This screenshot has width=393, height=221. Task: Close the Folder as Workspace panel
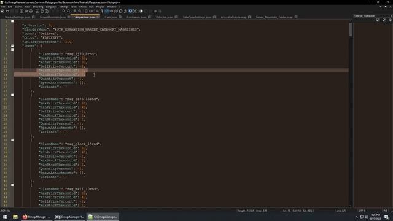pyautogui.click(x=391, y=16)
